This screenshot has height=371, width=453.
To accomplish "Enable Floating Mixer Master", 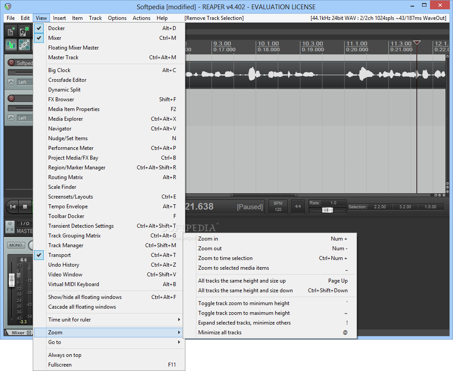I will point(109,48).
